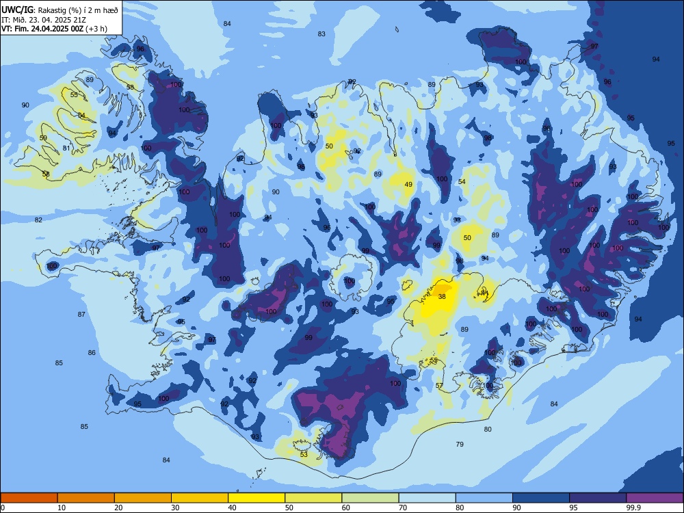Image resolution: width=684 pixels, height=513 pixels.
Task: Click the legend label 50
Action: [x=289, y=508]
